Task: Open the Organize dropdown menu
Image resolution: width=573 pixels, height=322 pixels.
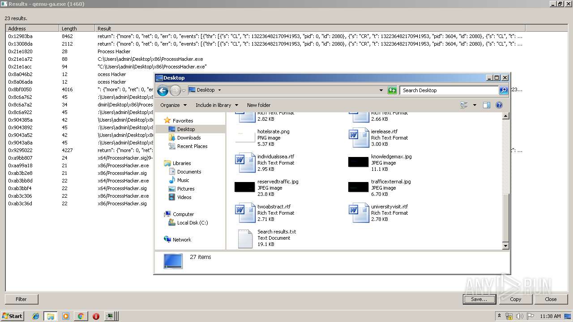Action: click(x=173, y=105)
